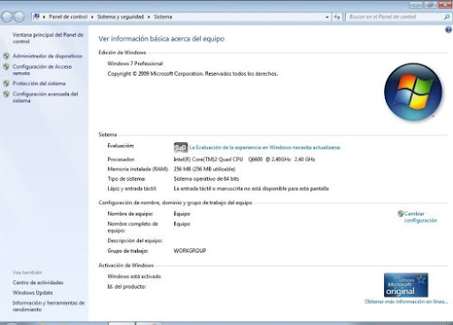Click Cambiar configuración link

pyautogui.click(x=420, y=217)
